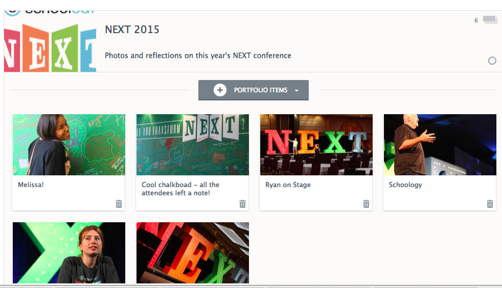Delete the Melissa! portfolio item
The image size is (502, 288).
click(x=119, y=204)
